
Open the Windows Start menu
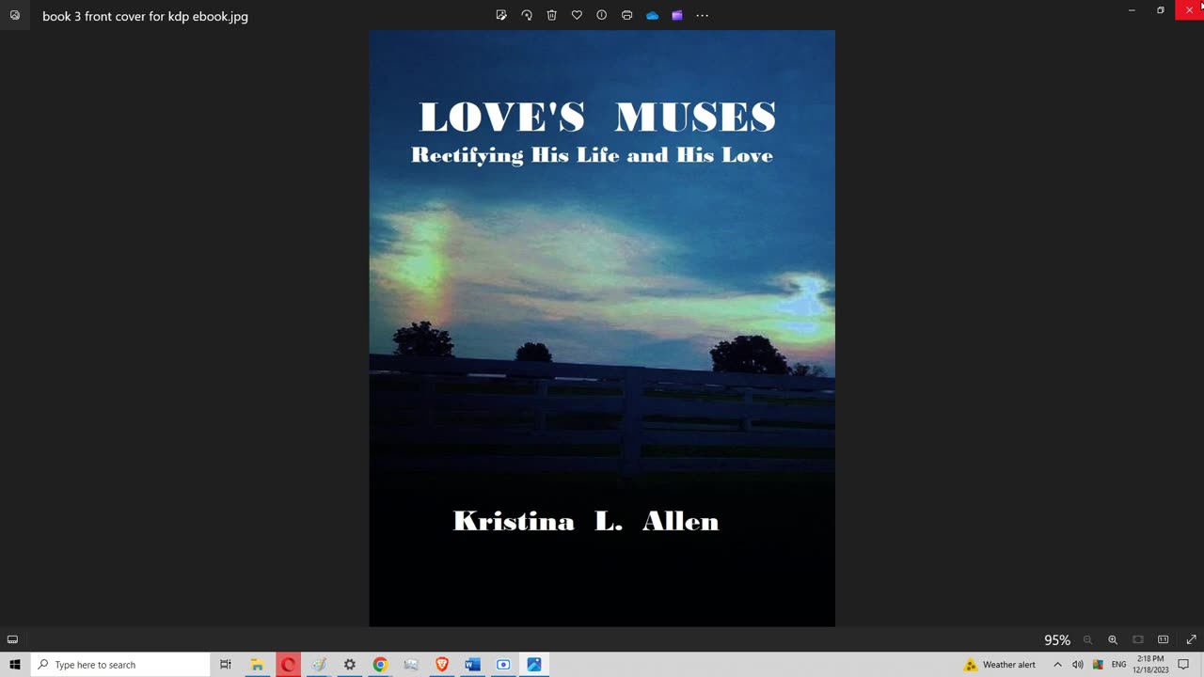click(x=14, y=665)
